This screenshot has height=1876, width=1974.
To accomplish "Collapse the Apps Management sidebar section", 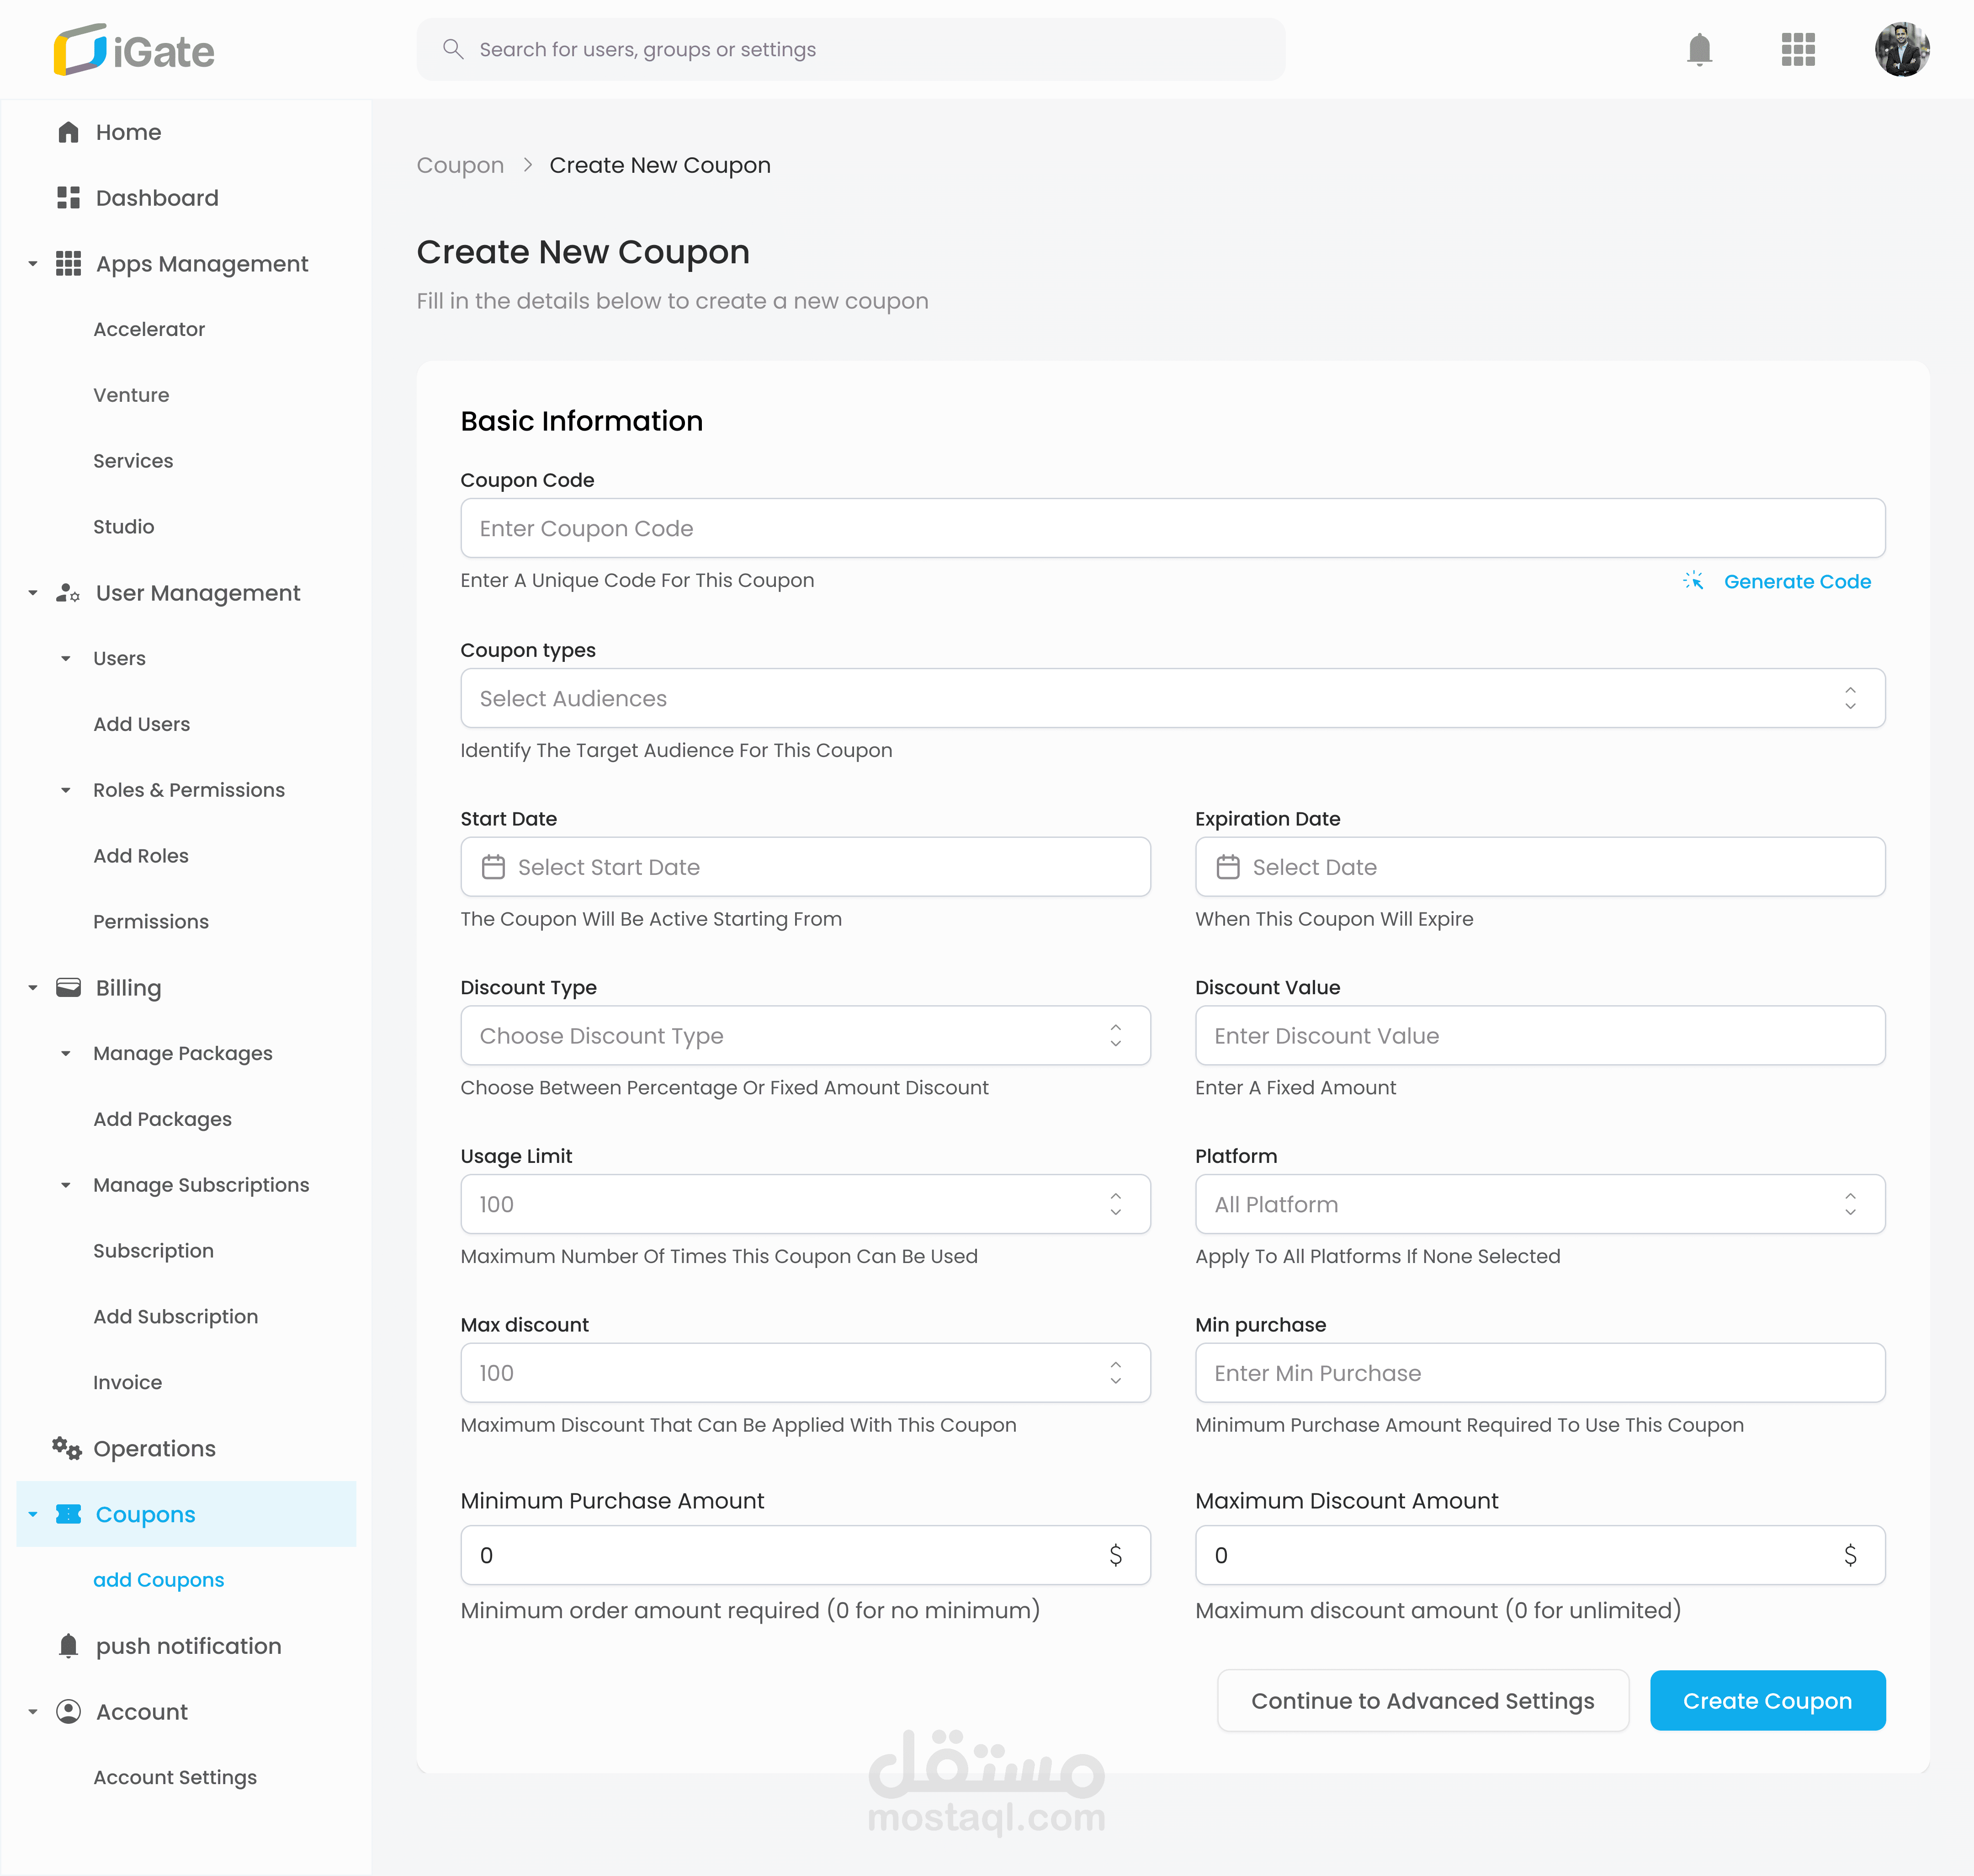I will coord(33,264).
